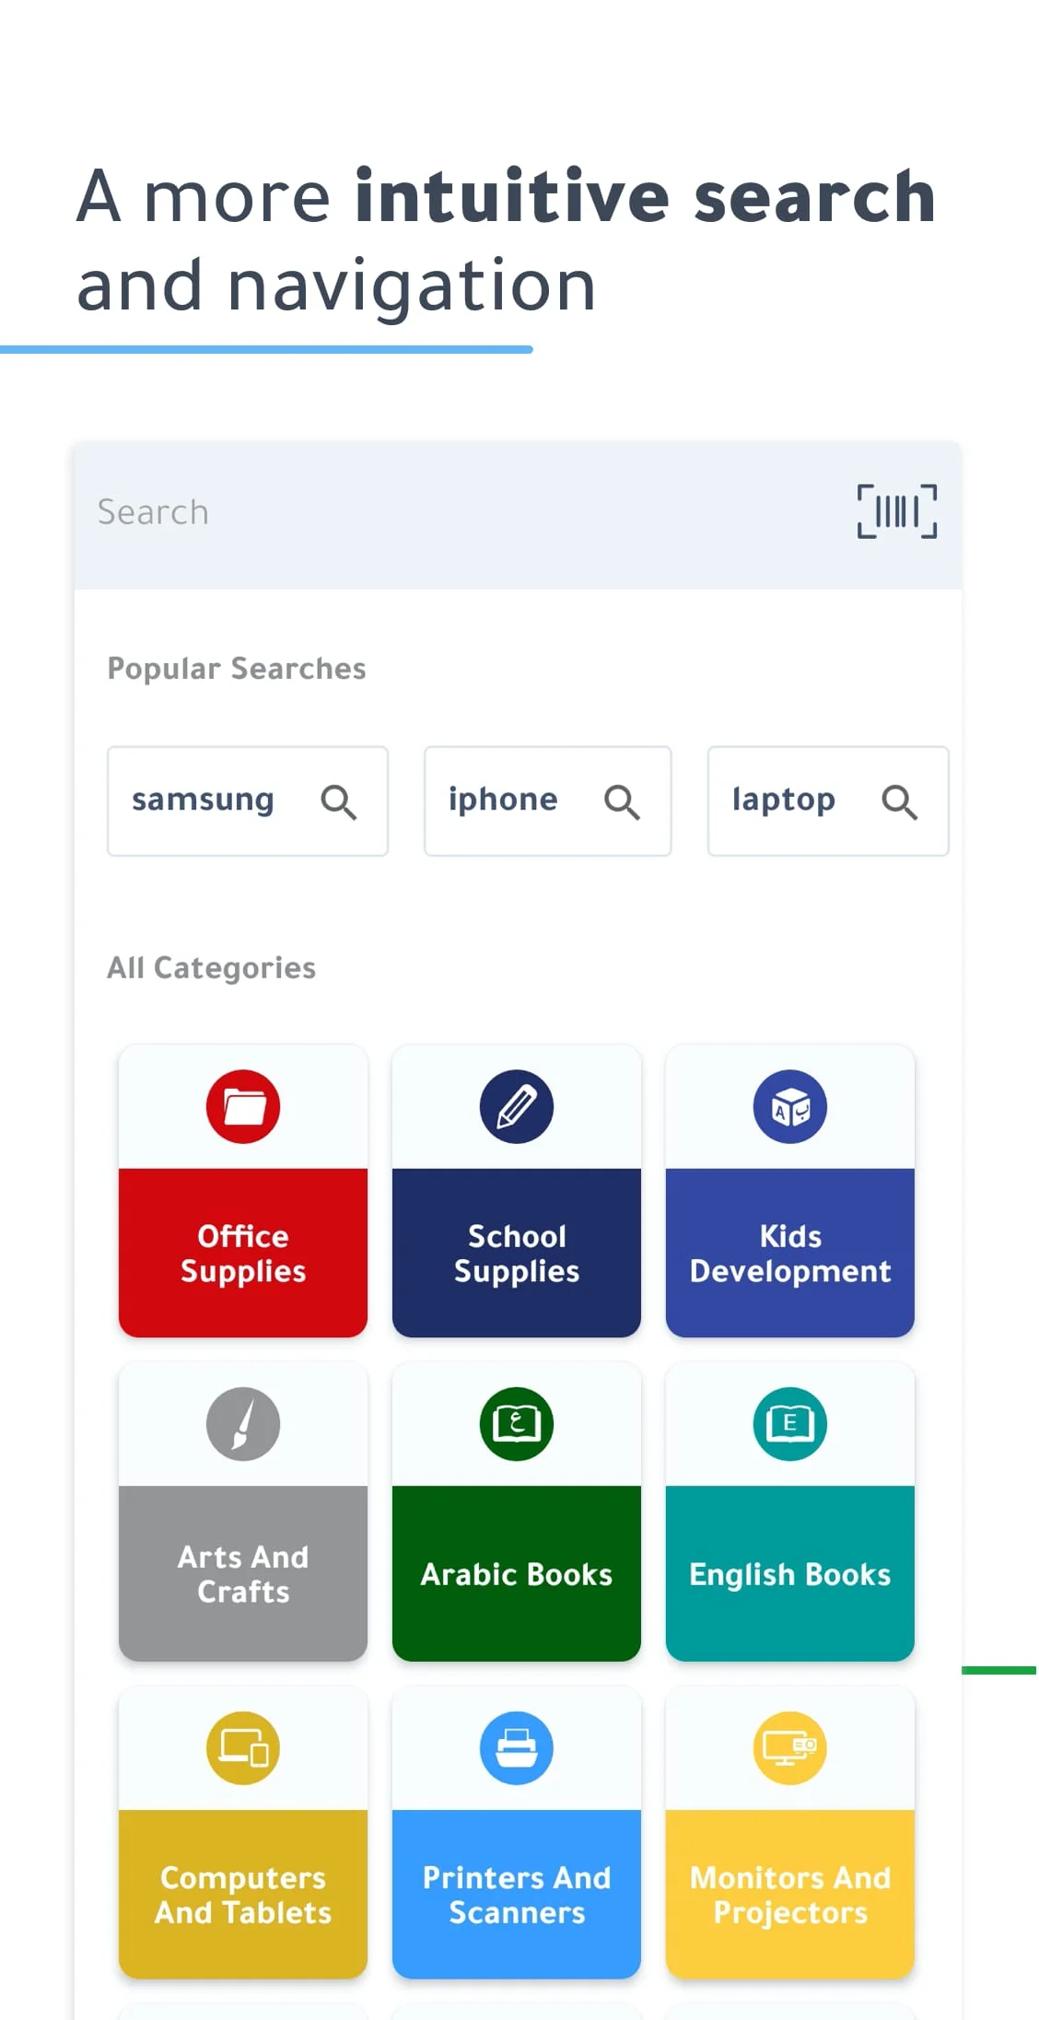
Task: Browse the English Books category
Action: coord(789,1574)
